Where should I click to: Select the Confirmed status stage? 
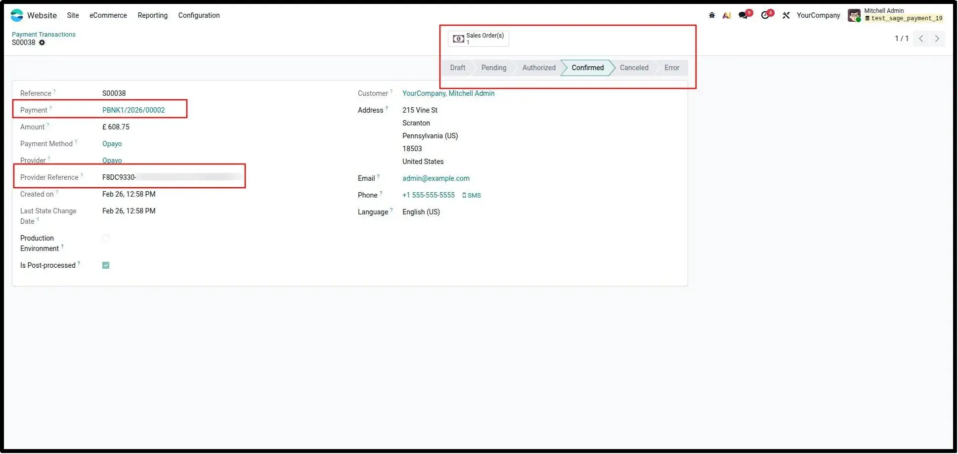588,68
